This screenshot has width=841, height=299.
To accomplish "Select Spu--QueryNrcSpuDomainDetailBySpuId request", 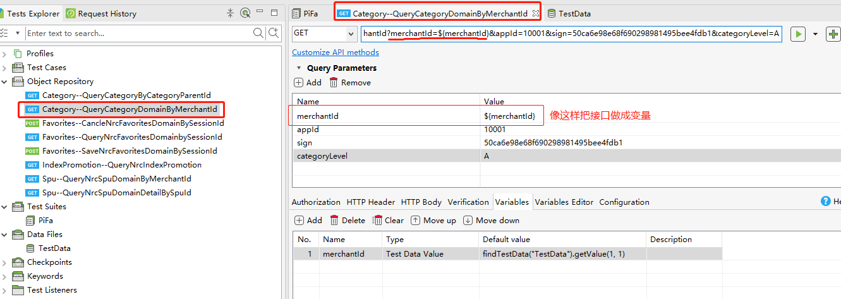I will [x=116, y=193].
